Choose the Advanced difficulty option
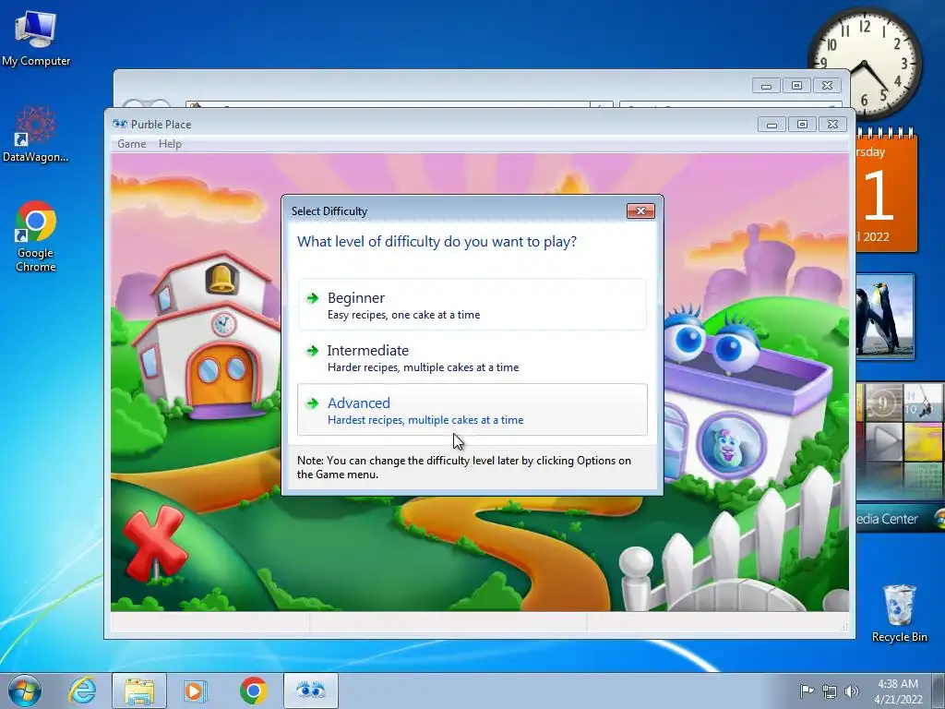The height and width of the screenshot is (709, 945). [x=472, y=409]
